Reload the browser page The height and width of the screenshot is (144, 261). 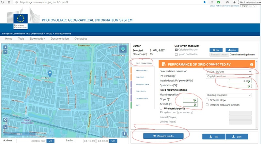(x=3, y=2)
